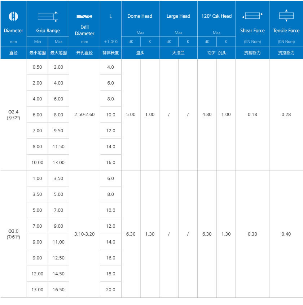303x305 pixels.
Task: Select the 120° Csk Head header
Action: (216, 16)
